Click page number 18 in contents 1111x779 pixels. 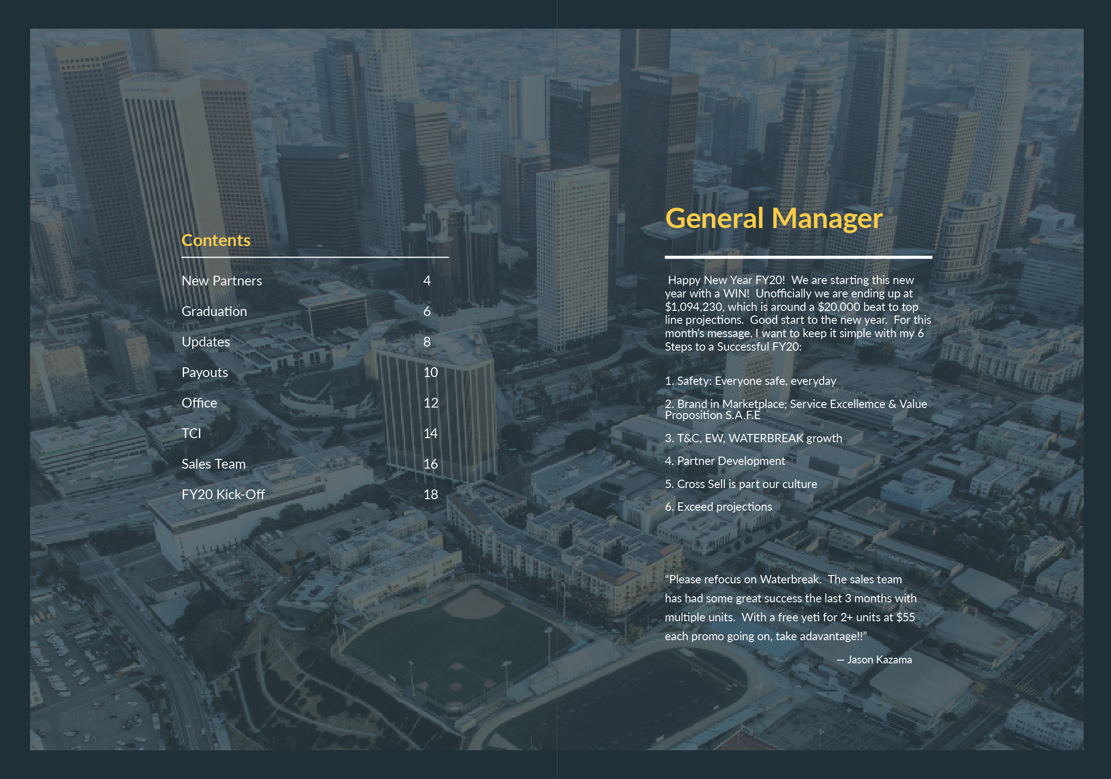(430, 494)
